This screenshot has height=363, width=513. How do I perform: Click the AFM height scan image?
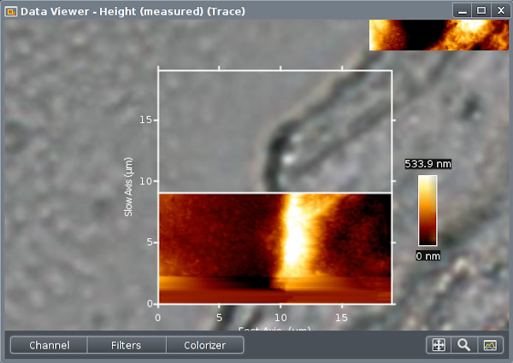(x=274, y=249)
